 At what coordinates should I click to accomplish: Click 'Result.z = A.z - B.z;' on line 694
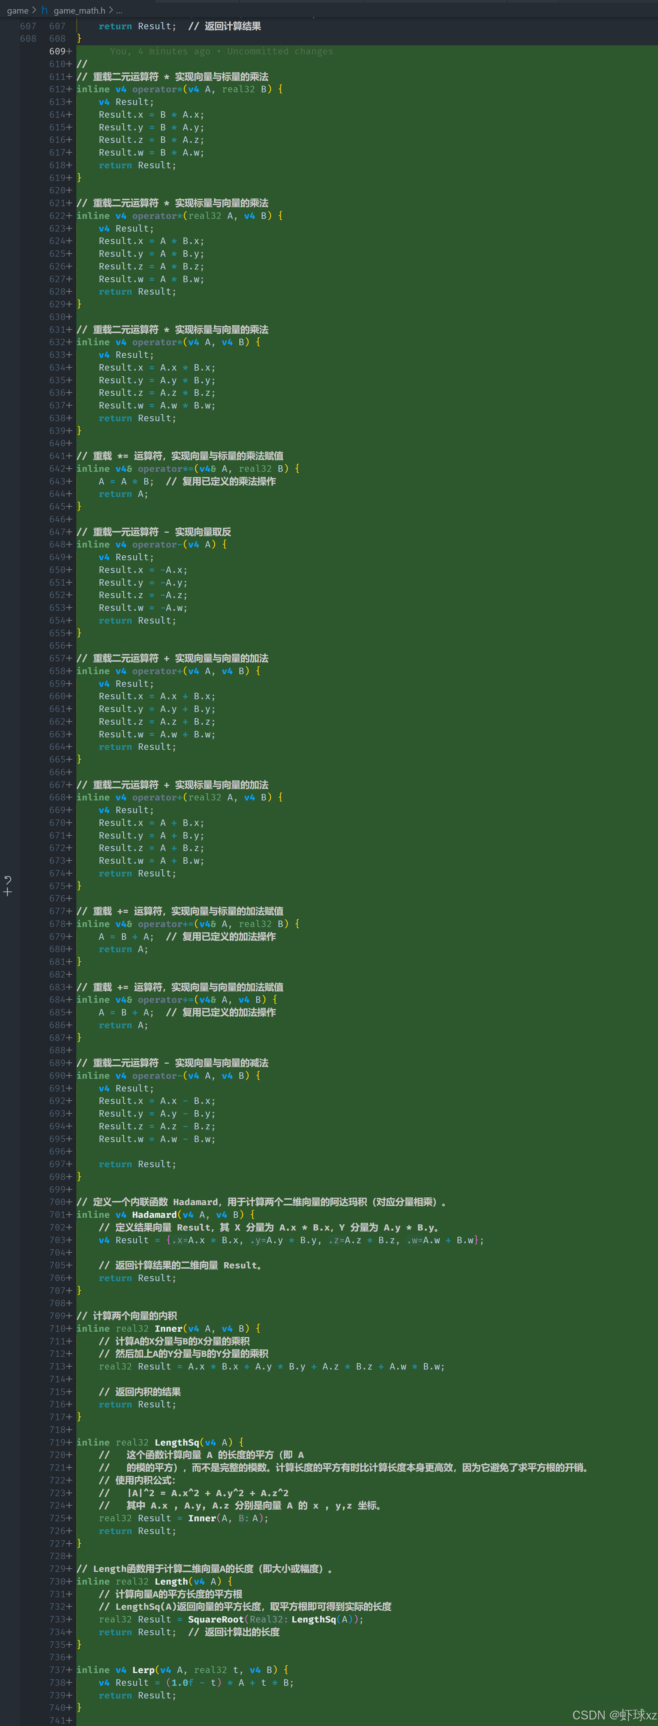(157, 1126)
